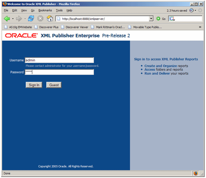Click the Guest button
This screenshot has width=206, height=178.
(x=54, y=85)
